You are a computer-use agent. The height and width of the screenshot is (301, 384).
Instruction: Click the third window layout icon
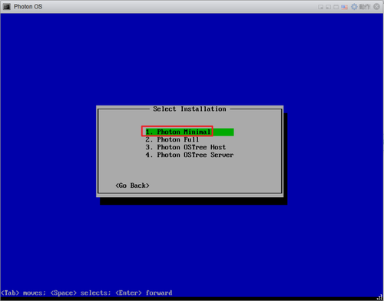[336, 7]
